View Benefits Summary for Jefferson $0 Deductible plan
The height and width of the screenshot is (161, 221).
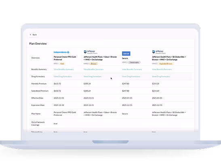click(162, 69)
